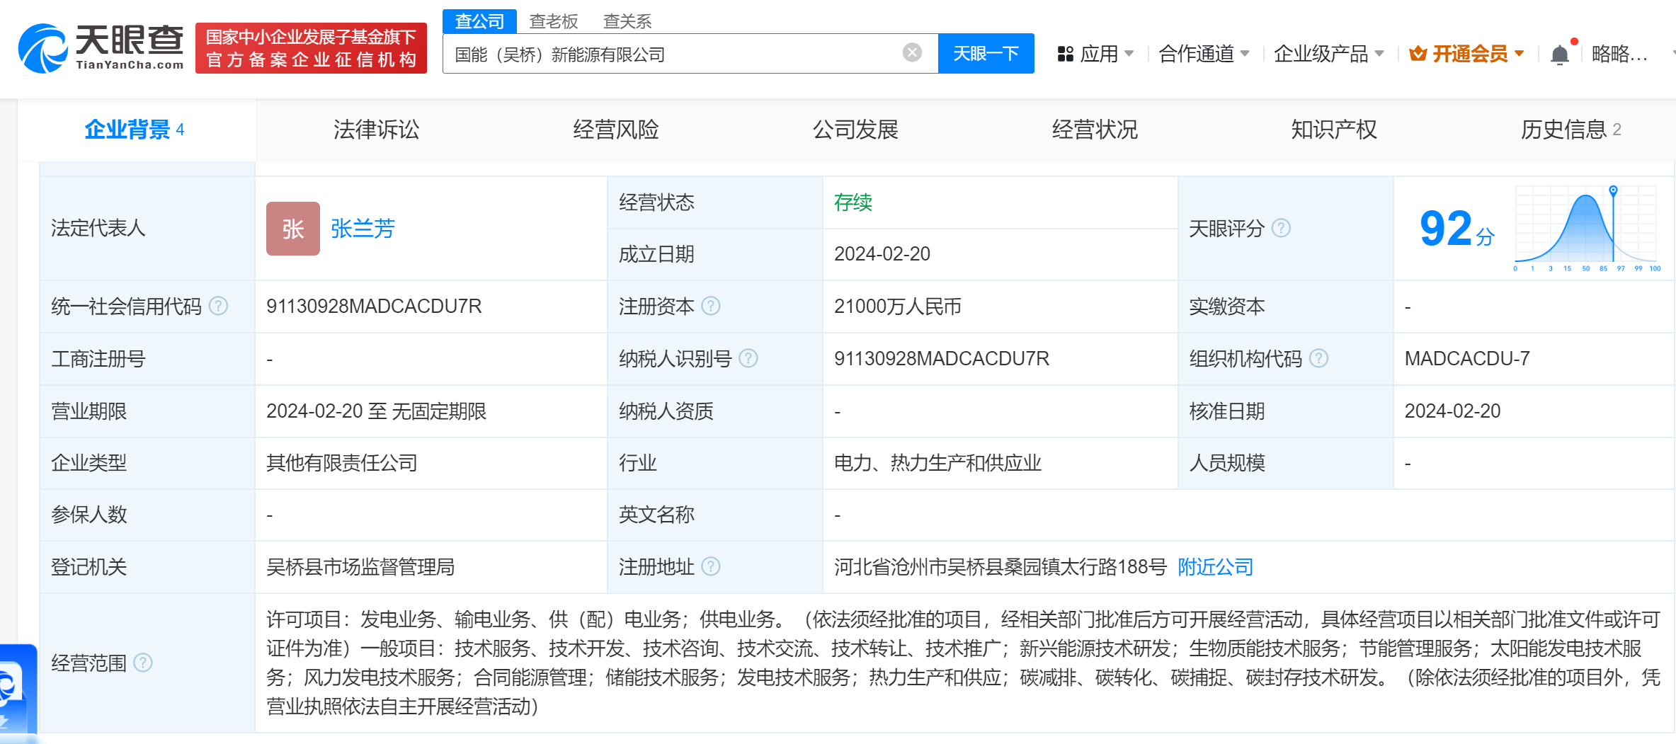Expand the 企业级产品 dropdown
The image size is (1676, 744).
coord(1328,54)
